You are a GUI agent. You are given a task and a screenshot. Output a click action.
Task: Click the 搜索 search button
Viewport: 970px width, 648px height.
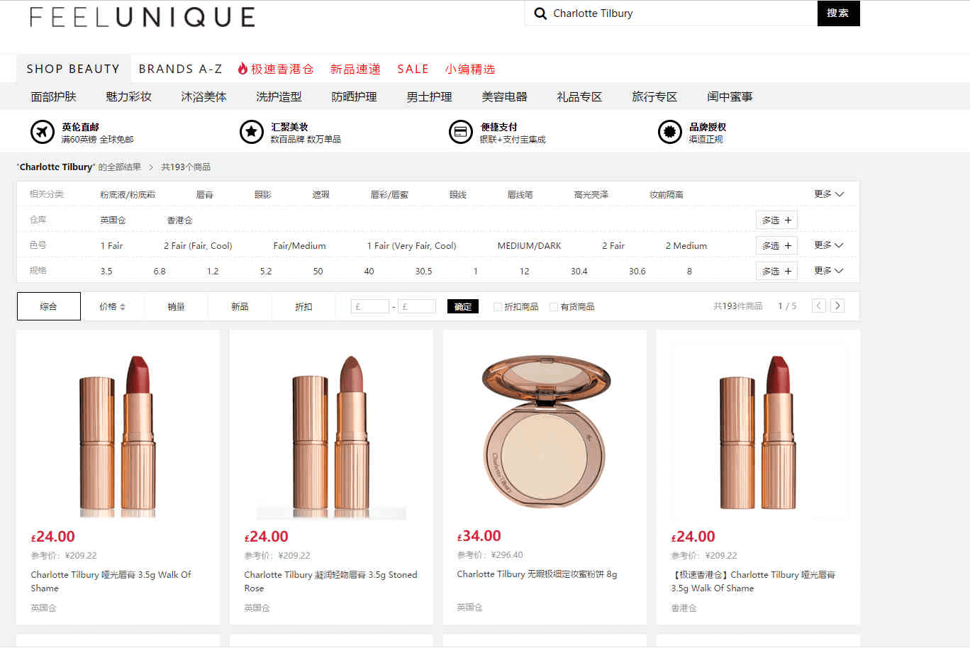pos(838,13)
